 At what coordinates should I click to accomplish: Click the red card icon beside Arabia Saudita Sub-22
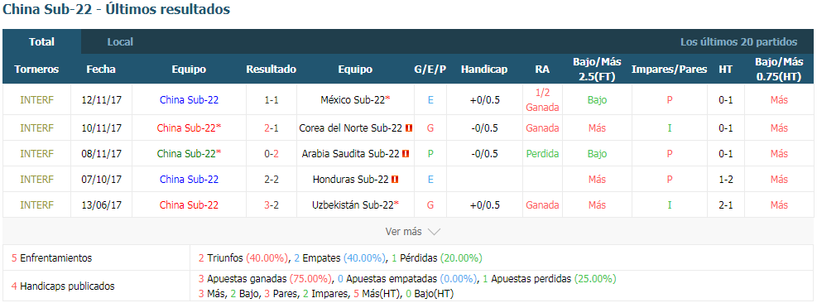(x=406, y=154)
